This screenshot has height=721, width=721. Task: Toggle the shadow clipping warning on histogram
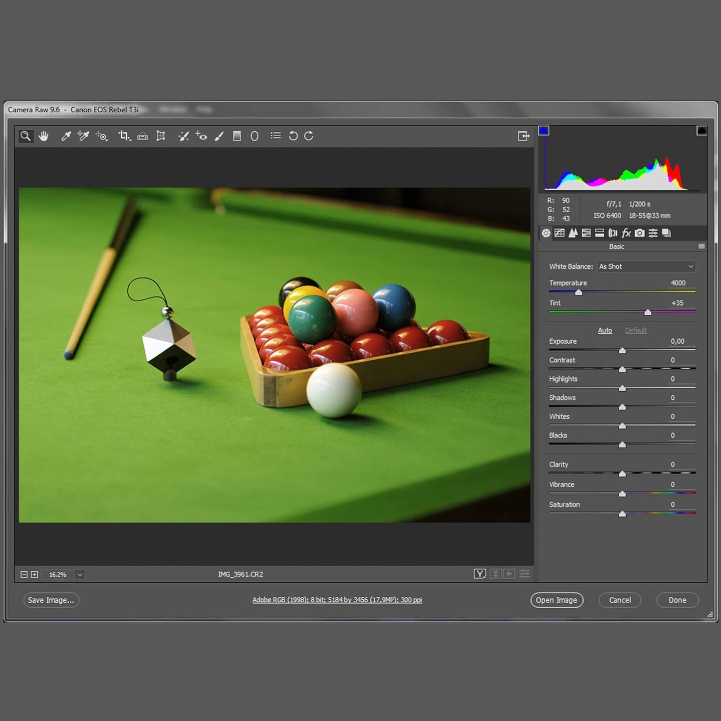pyautogui.click(x=544, y=130)
